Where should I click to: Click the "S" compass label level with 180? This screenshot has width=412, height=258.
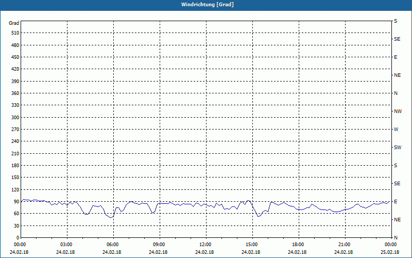(x=396, y=166)
